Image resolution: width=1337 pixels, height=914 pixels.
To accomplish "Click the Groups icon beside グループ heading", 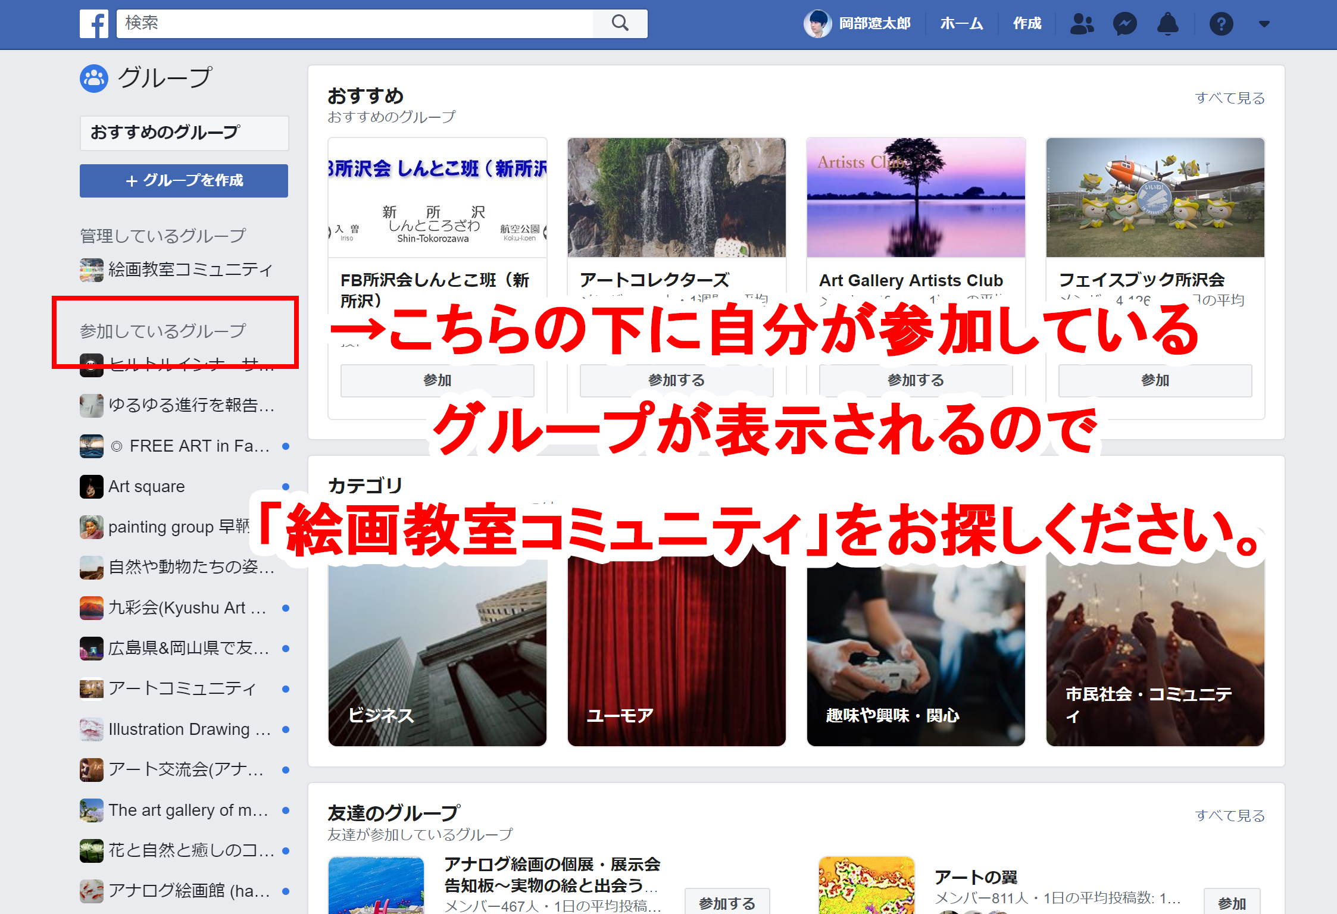I will pyautogui.click(x=94, y=79).
